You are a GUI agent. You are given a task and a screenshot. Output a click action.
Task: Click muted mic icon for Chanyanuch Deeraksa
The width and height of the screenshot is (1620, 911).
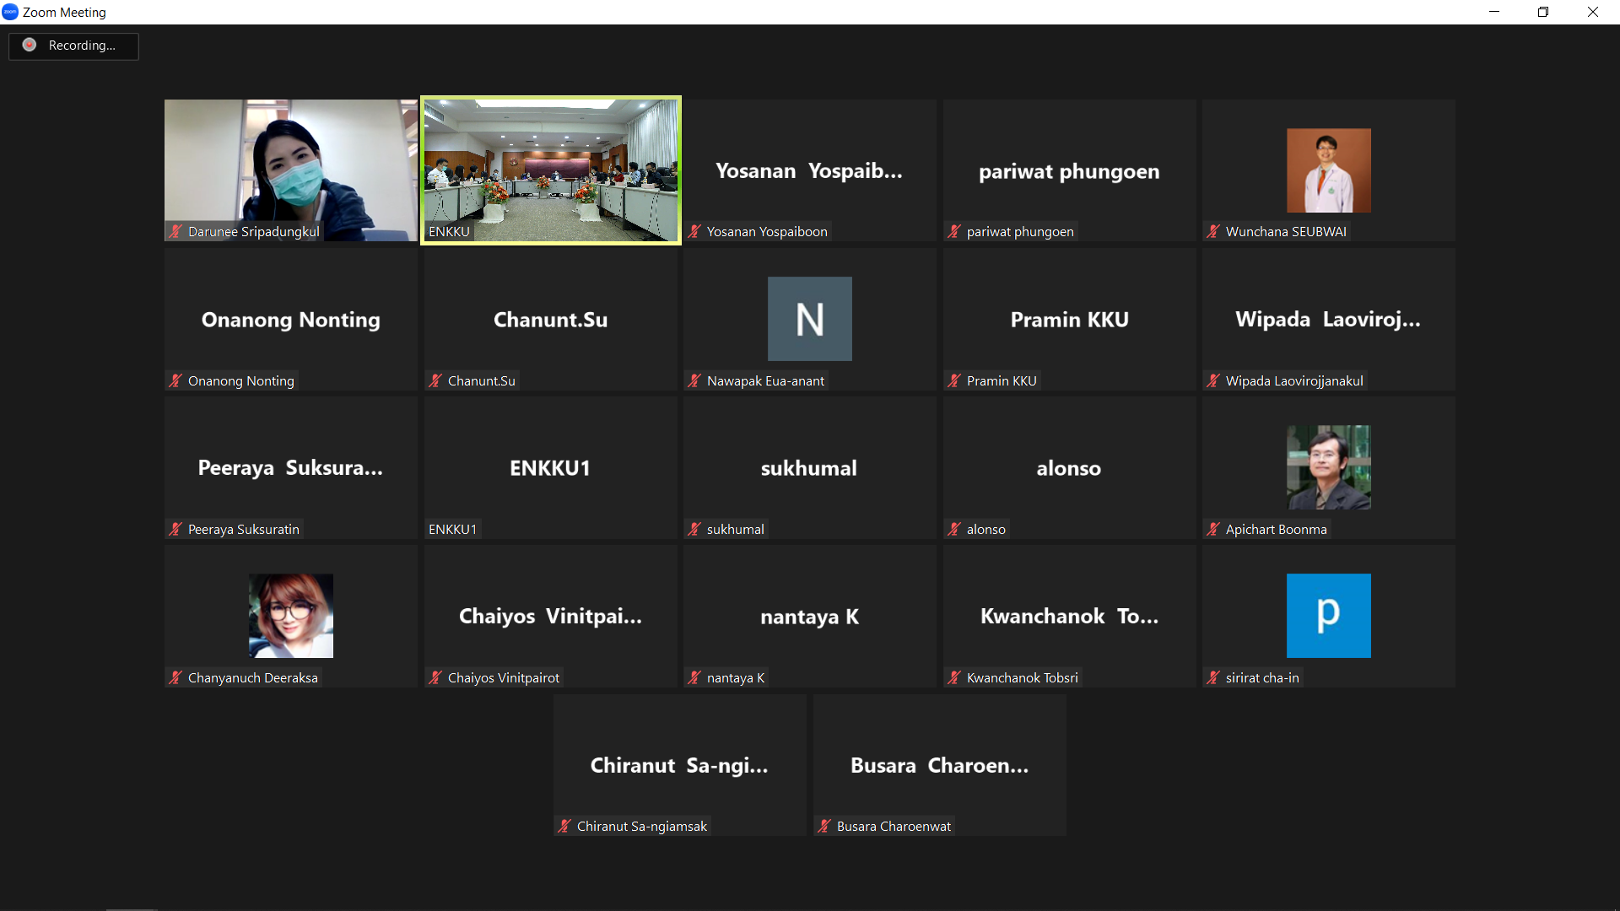point(175,677)
